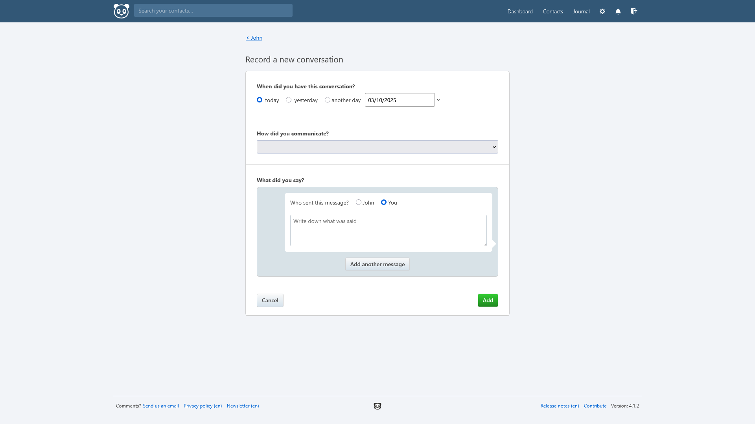
Task: Click the Monica panda logo
Action: click(x=121, y=11)
